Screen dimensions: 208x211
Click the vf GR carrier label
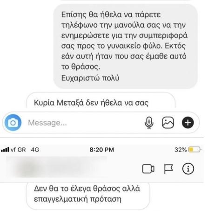click(18, 150)
